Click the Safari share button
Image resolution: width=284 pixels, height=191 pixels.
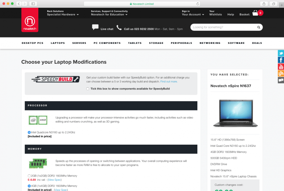pyautogui.click(x=264, y=4)
